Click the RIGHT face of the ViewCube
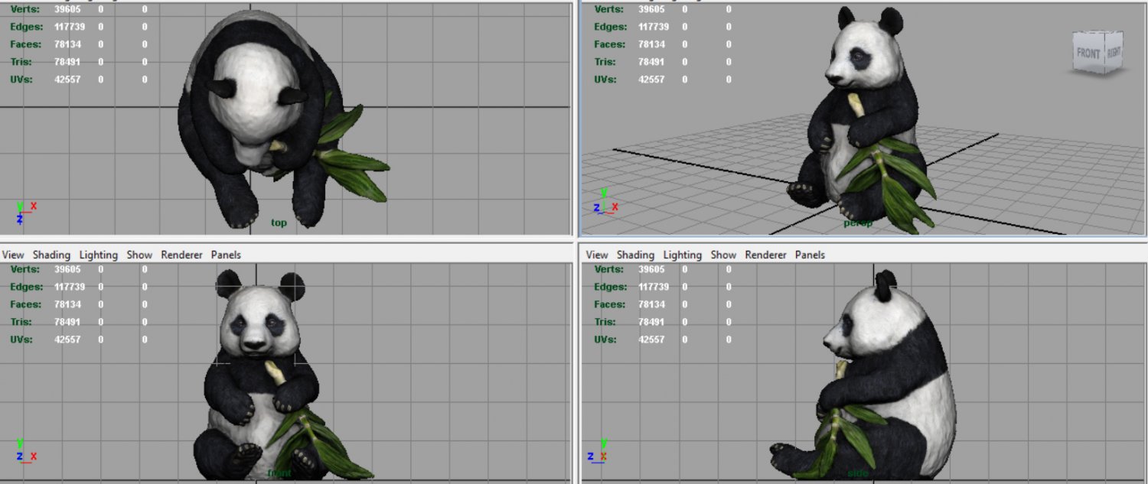 click(1113, 54)
